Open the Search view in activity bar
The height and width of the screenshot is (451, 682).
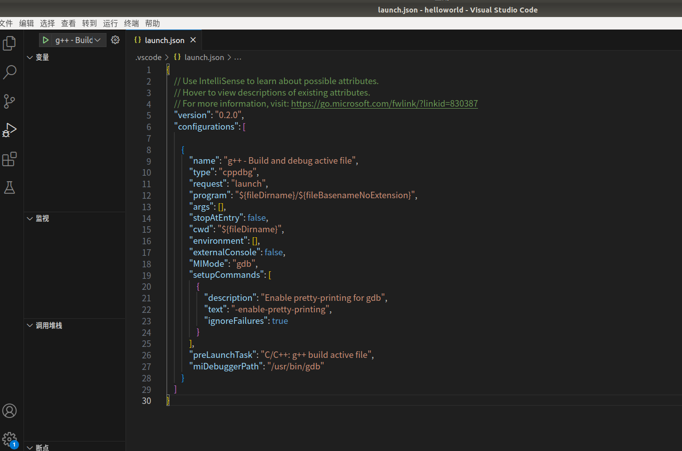9,73
